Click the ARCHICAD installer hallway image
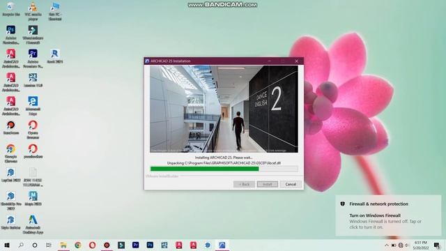The height and width of the screenshot is (251, 446). pos(224,109)
